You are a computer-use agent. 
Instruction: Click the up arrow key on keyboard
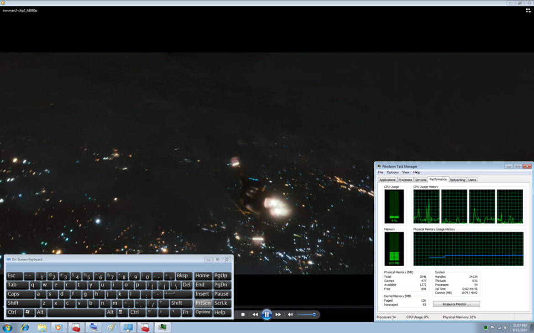pyautogui.click(x=163, y=303)
